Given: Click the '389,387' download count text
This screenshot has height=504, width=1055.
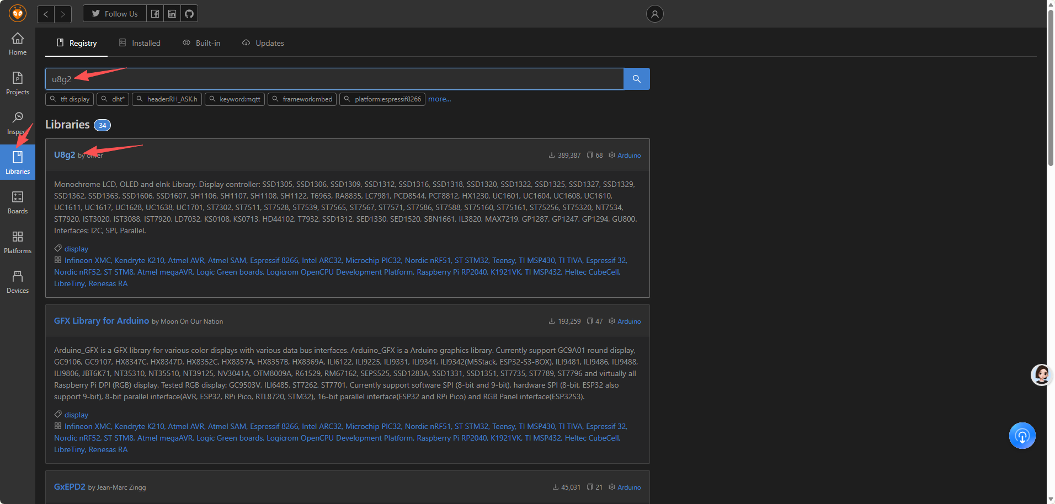Looking at the screenshot, I should tap(569, 156).
